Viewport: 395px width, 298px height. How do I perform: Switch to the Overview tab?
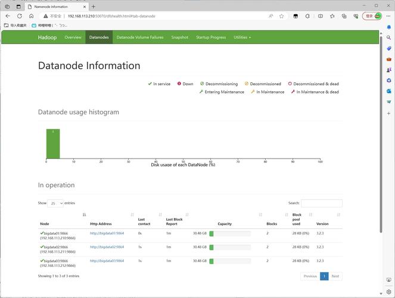click(73, 38)
